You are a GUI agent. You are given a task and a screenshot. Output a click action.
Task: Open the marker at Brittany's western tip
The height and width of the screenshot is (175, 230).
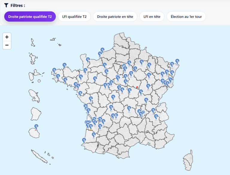(x=54, y=70)
